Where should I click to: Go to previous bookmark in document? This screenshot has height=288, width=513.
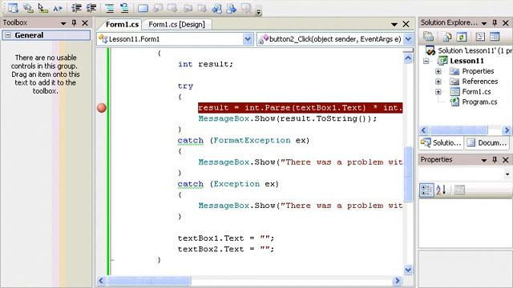216,8
